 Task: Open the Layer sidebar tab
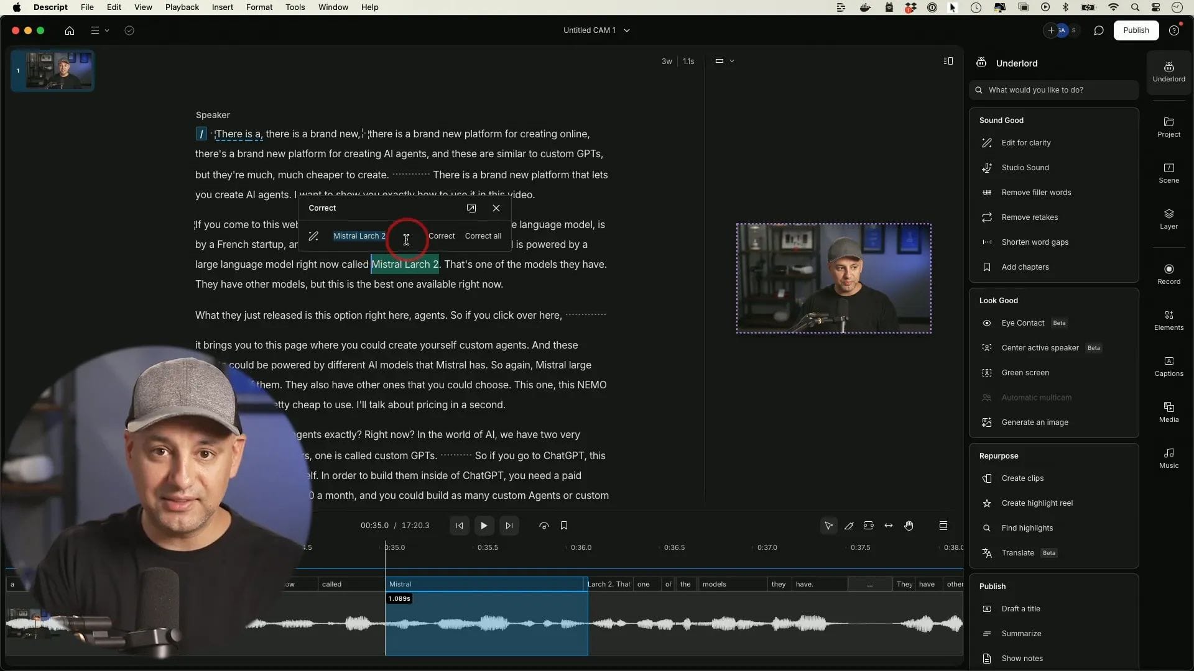[1169, 219]
